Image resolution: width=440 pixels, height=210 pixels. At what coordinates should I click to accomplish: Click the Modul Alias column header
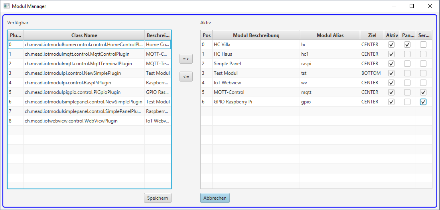330,35
